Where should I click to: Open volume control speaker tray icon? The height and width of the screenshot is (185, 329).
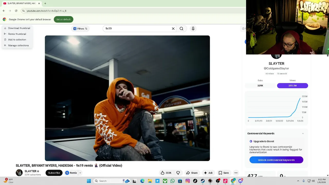click(x=313, y=181)
